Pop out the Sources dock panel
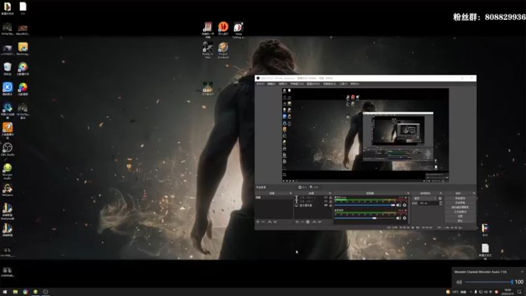 330,193
